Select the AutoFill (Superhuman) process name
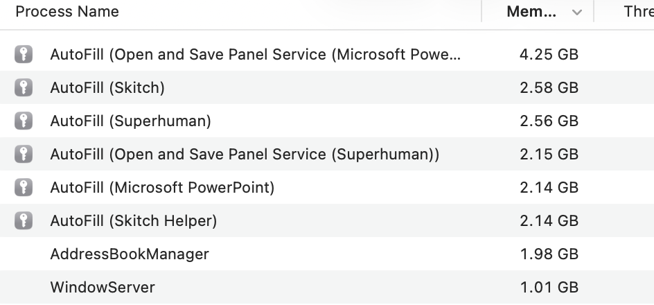This screenshot has height=305, width=654. tap(130, 121)
